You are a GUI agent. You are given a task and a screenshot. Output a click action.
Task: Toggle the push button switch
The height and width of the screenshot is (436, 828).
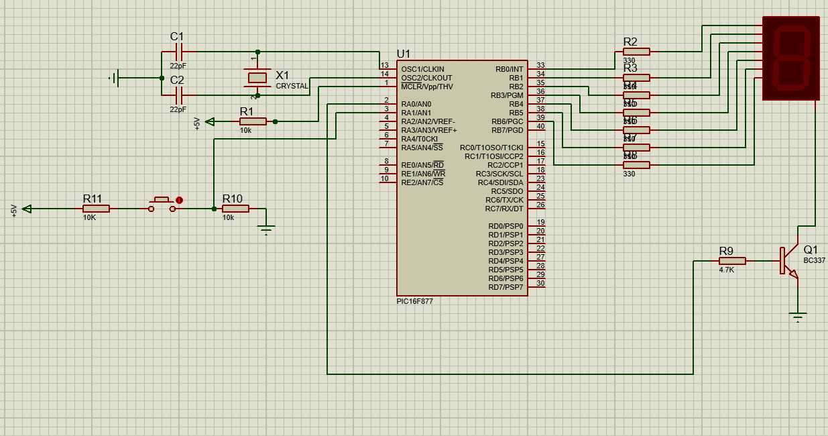coord(162,205)
